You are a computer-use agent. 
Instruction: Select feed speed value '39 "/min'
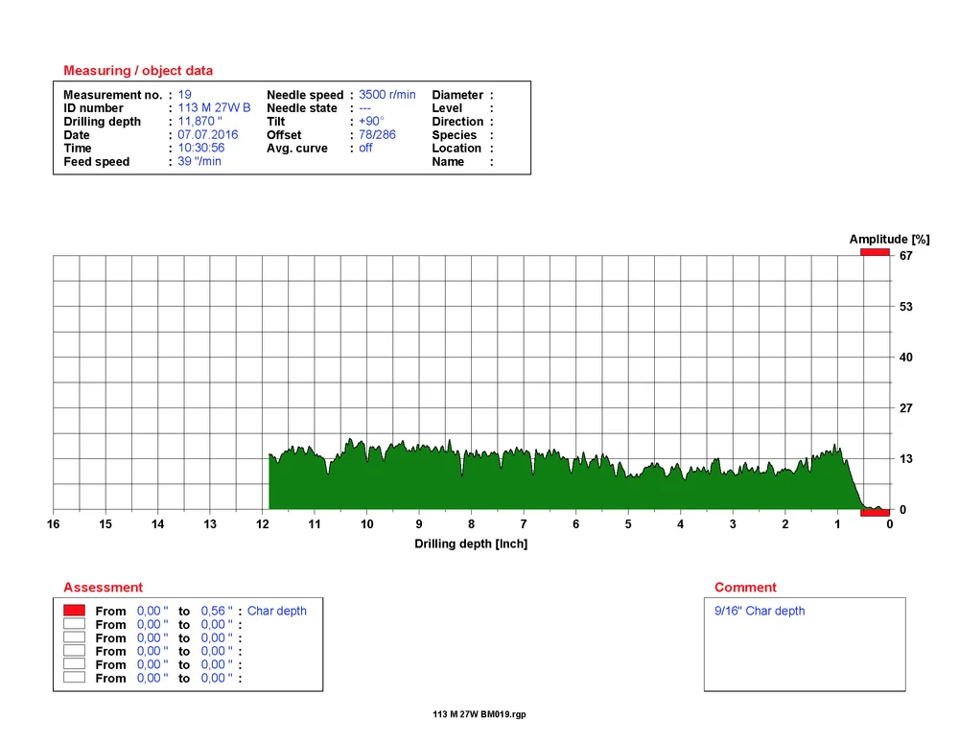click(x=199, y=161)
